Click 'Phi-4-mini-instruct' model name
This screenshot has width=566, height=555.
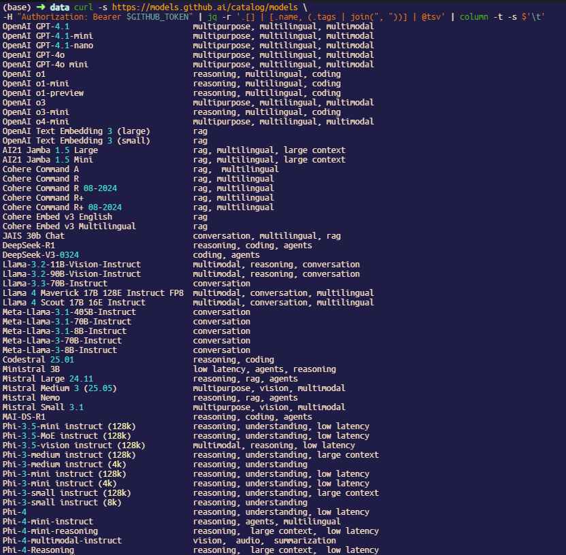pos(48,522)
